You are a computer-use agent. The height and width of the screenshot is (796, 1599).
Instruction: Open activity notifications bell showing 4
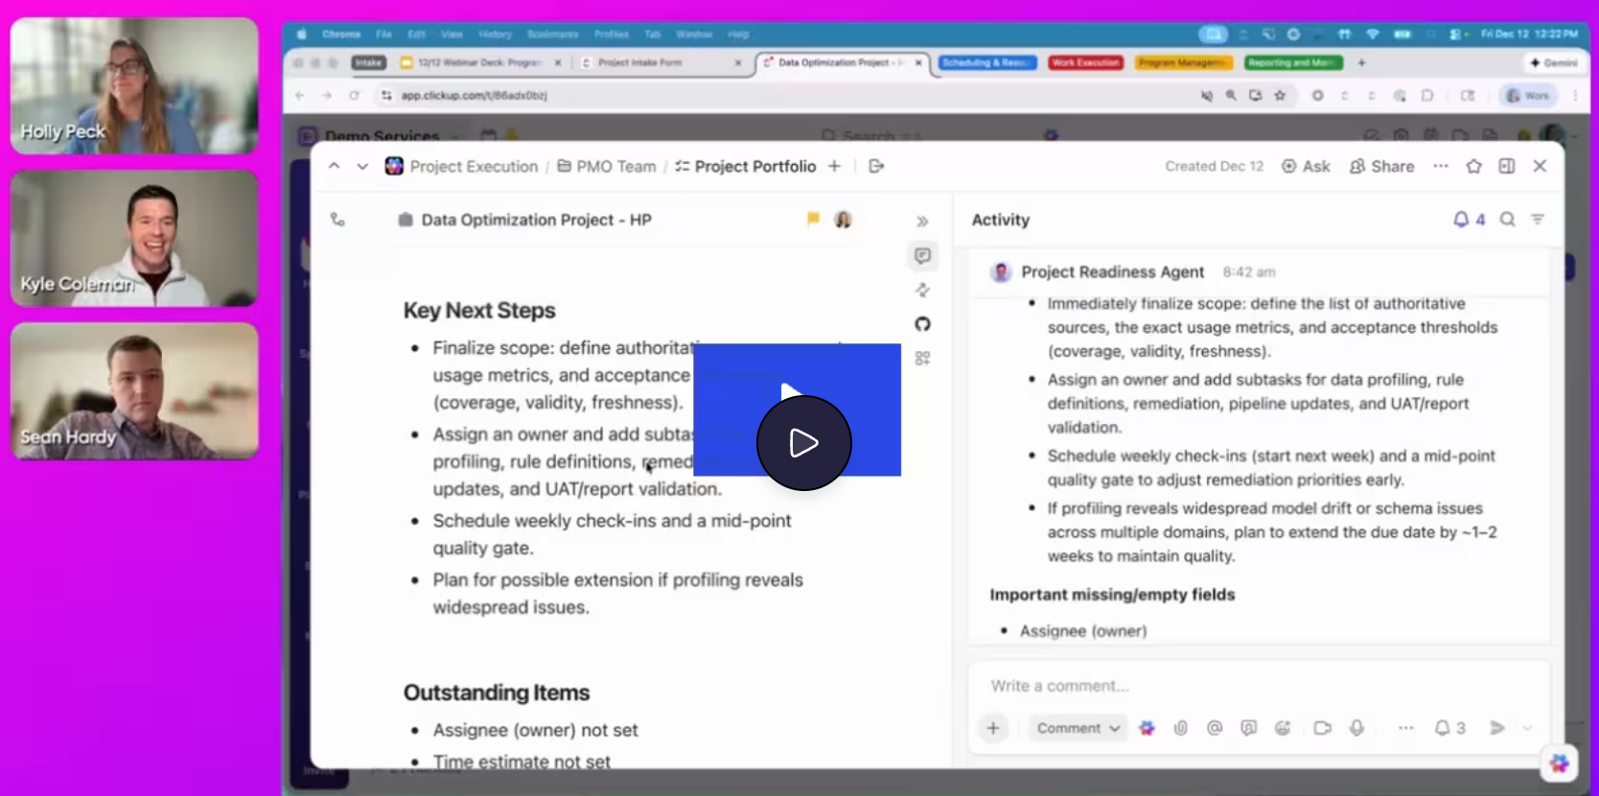tap(1469, 220)
